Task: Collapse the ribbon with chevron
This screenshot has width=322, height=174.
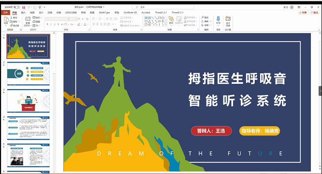Action: 319,30
